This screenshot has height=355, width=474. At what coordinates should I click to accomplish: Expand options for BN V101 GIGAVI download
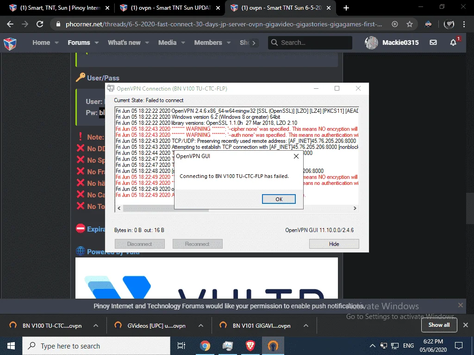306,325
